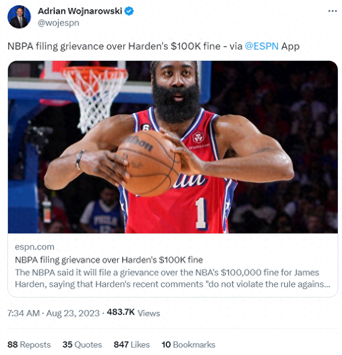Open the Harden article preview image

[x=173, y=147]
